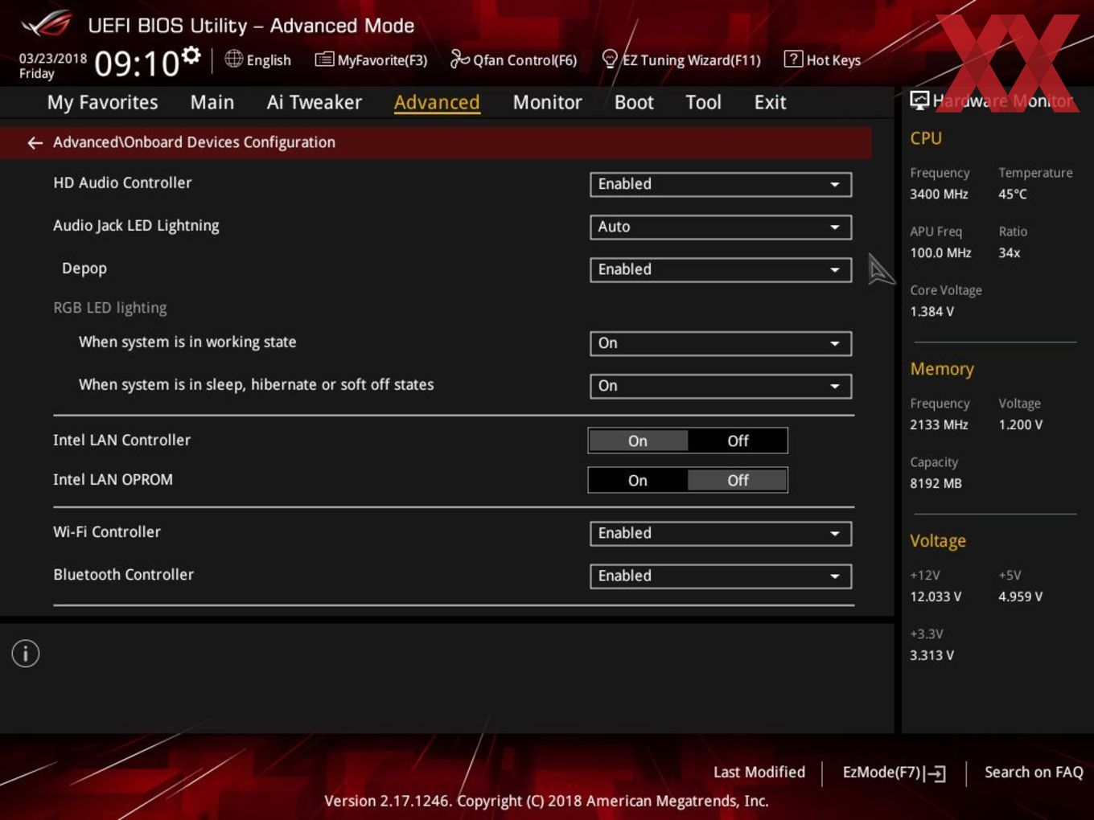Click the 09:10 clock display
1094x820 pixels.
137,64
